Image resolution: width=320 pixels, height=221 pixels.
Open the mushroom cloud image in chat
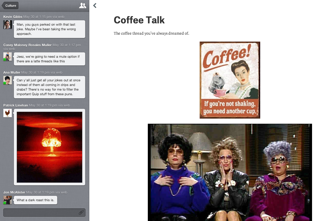50,147
